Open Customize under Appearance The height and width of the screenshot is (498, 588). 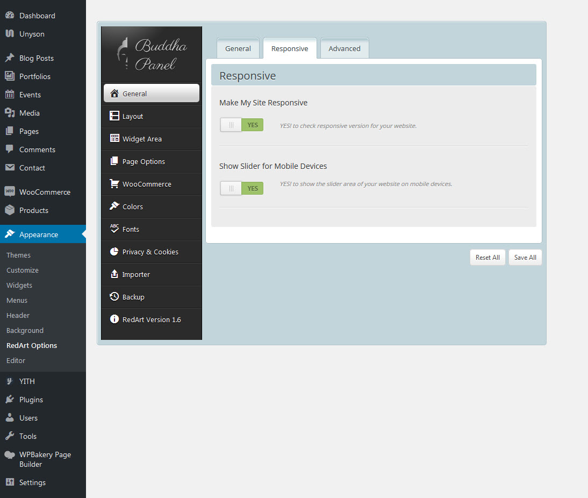tap(22, 270)
